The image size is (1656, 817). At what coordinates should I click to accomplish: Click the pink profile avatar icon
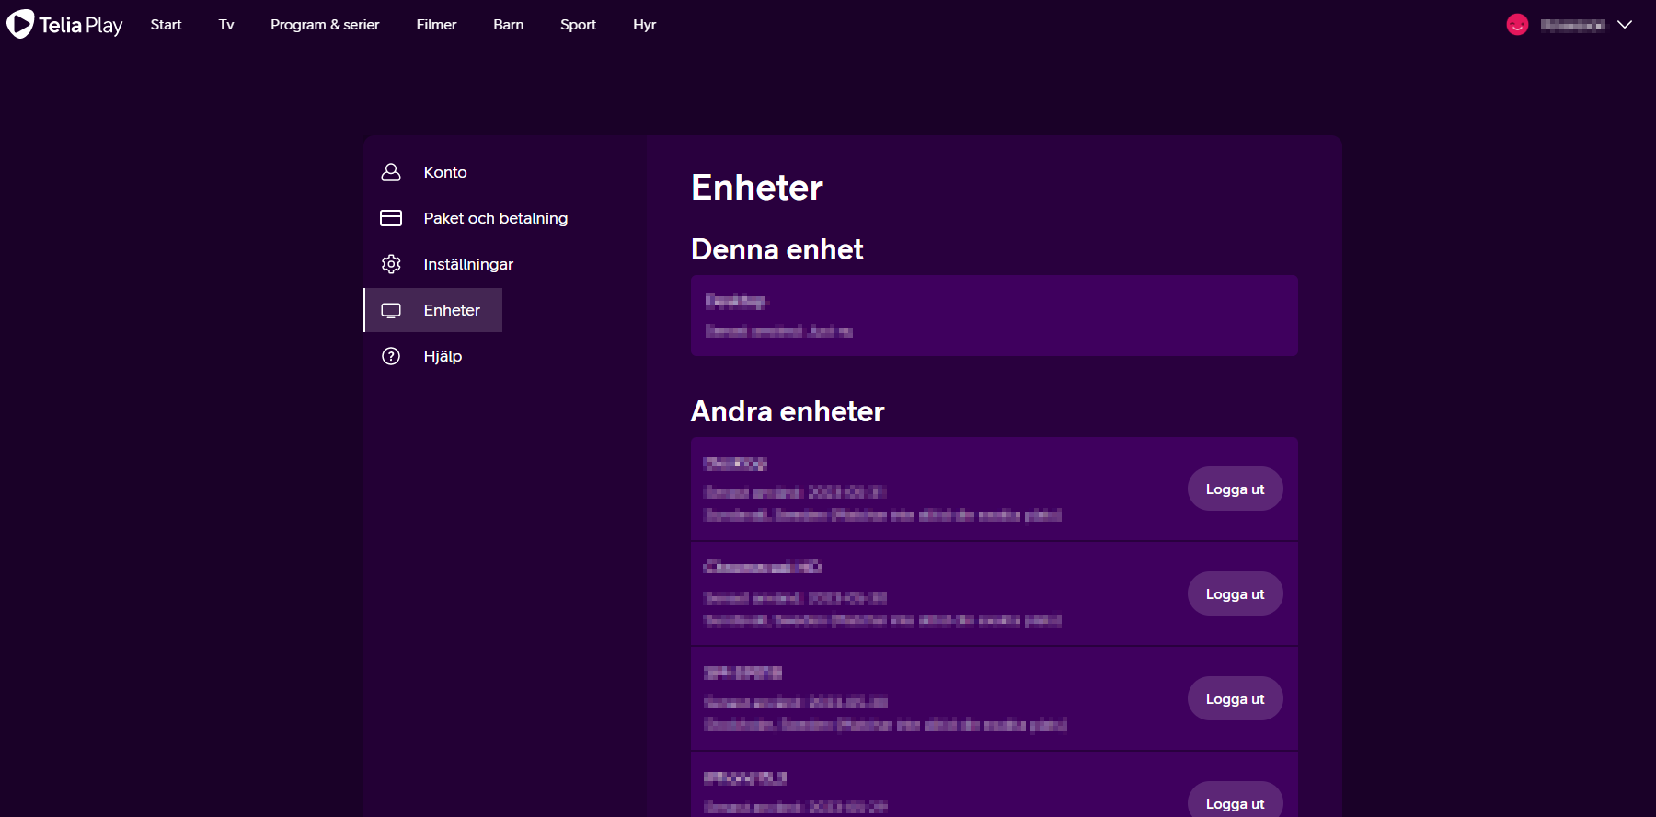(1517, 25)
